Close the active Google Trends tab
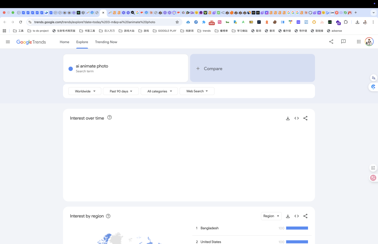Image resolution: width=378 pixels, height=244 pixels. 103,13
